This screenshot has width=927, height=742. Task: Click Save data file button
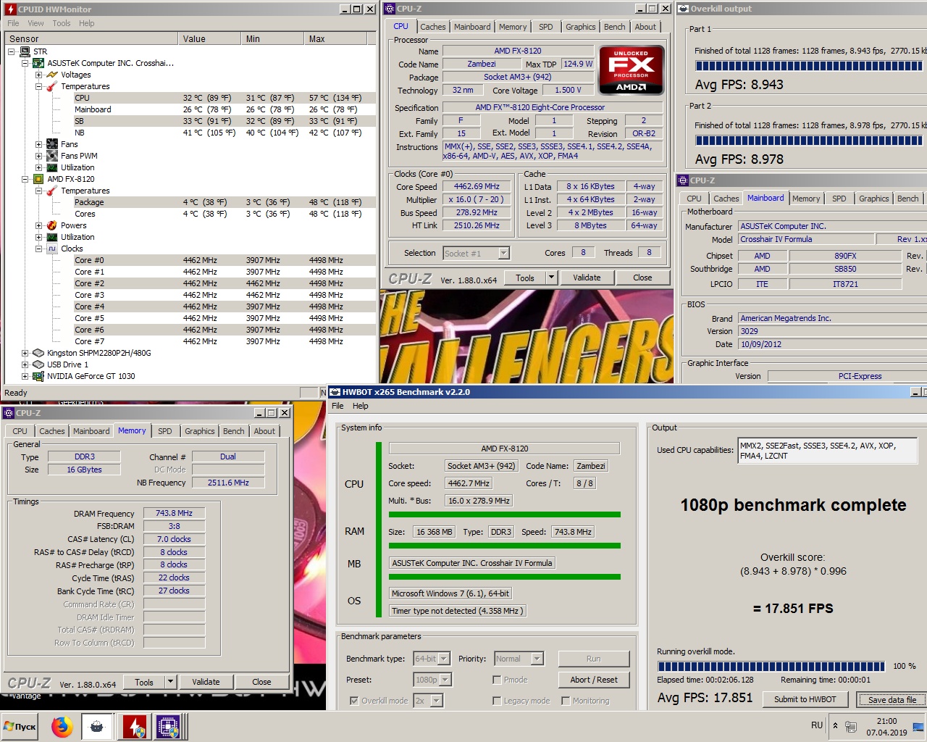tap(892, 699)
